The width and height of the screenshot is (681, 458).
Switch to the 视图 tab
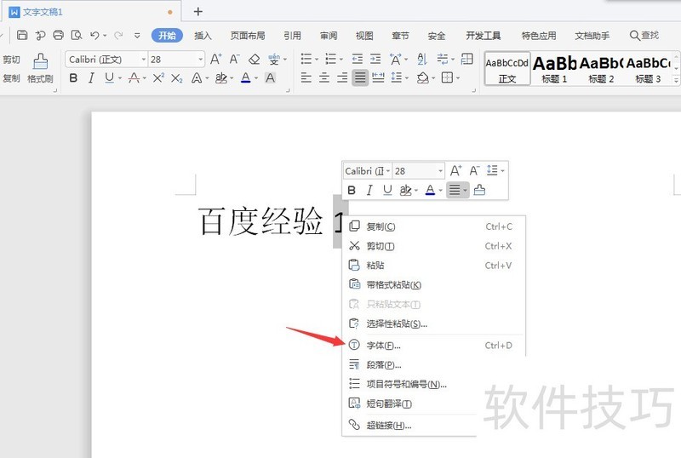pyautogui.click(x=364, y=36)
